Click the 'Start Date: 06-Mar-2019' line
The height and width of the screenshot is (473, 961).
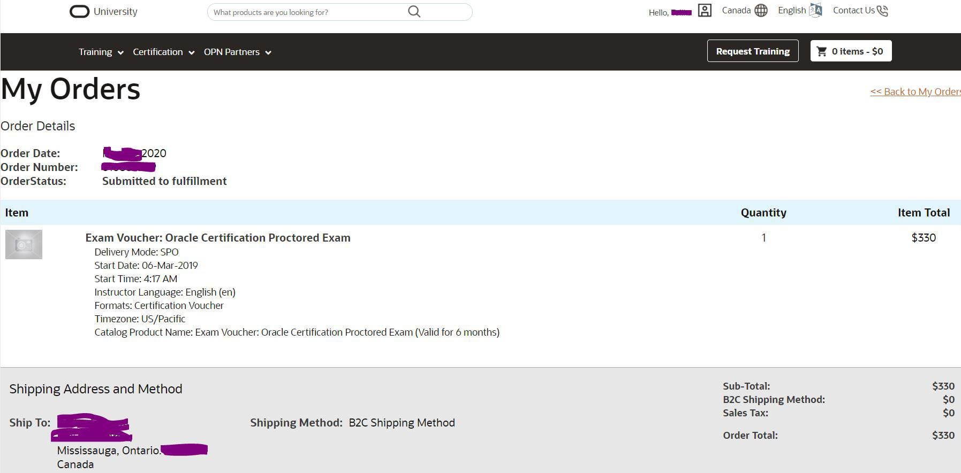tap(146, 265)
